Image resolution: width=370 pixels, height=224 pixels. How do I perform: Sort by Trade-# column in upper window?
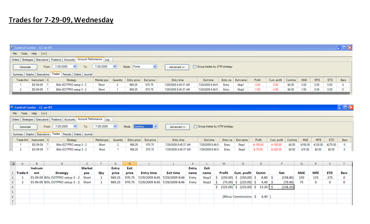(21, 80)
